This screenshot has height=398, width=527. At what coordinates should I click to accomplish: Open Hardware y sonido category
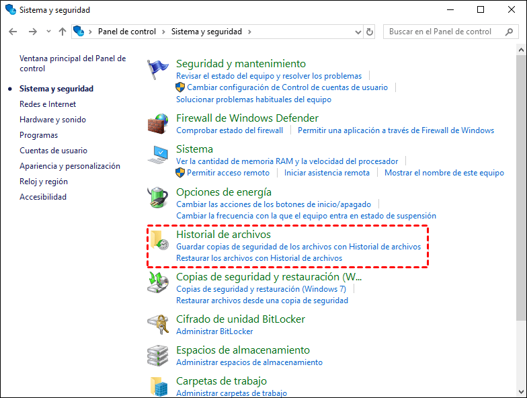coord(52,120)
